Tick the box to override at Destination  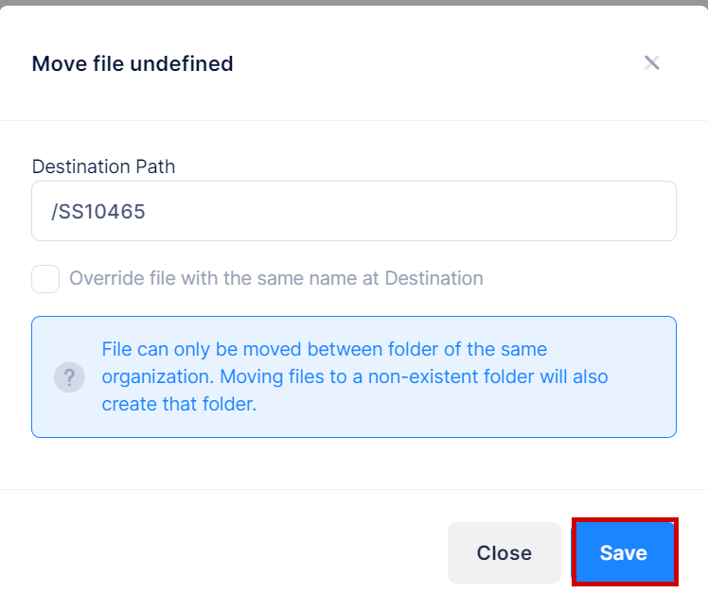[45, 279]
